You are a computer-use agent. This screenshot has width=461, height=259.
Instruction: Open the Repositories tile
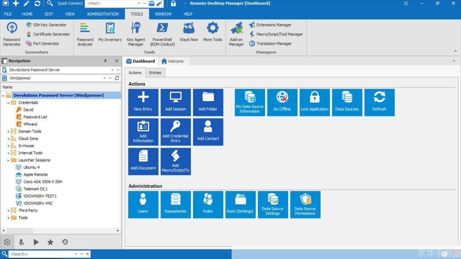point(176,204)
